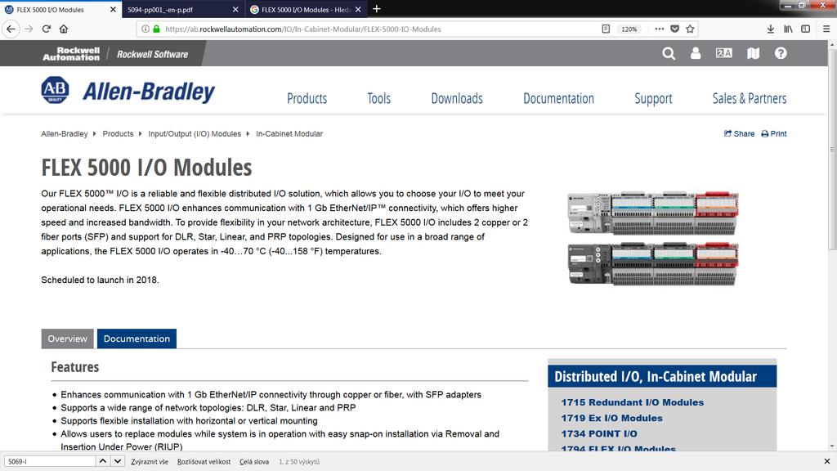This screenshot has height=471, width=837.
Task: Open the Products menu
Action: (x=307, y=98)
